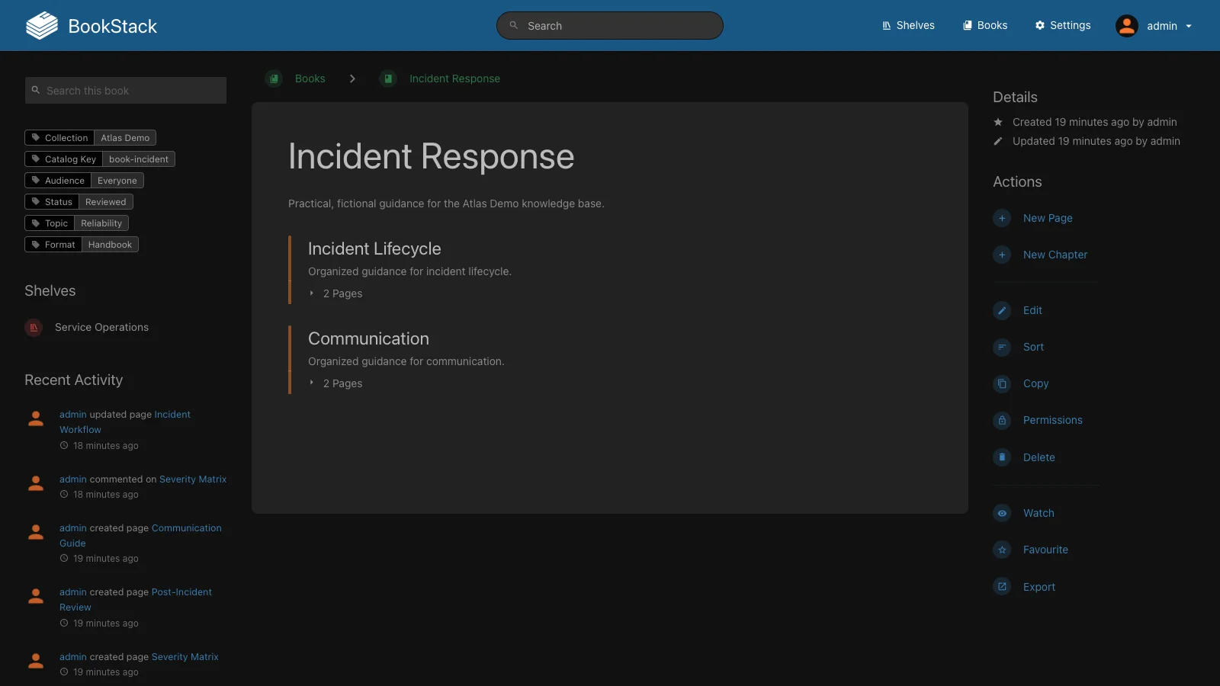Open the Incident Response breadcrumb link

[454, 79]
